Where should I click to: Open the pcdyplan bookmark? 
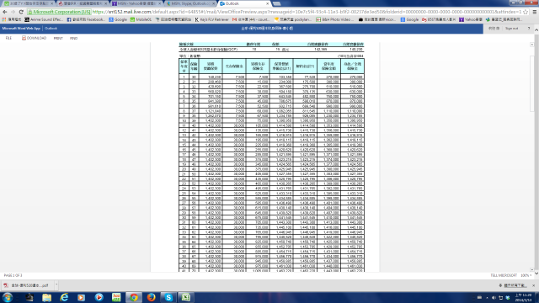(x=293, y=19)
